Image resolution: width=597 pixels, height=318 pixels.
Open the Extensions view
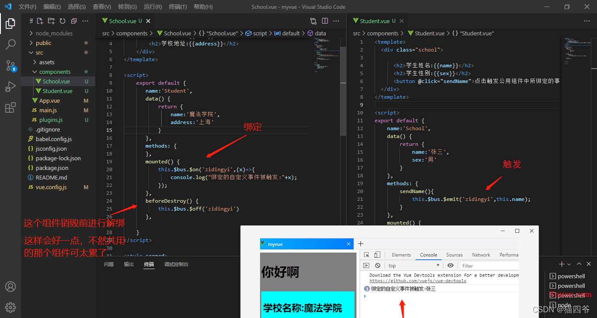(x=10, y=107)
